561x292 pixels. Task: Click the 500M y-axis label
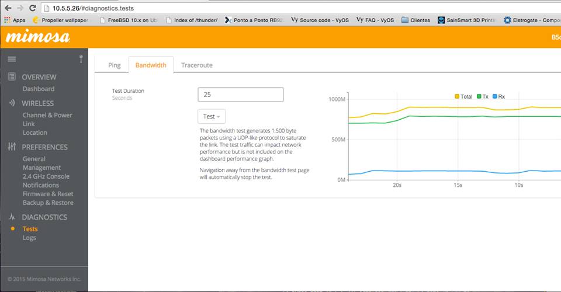[338, 140]
